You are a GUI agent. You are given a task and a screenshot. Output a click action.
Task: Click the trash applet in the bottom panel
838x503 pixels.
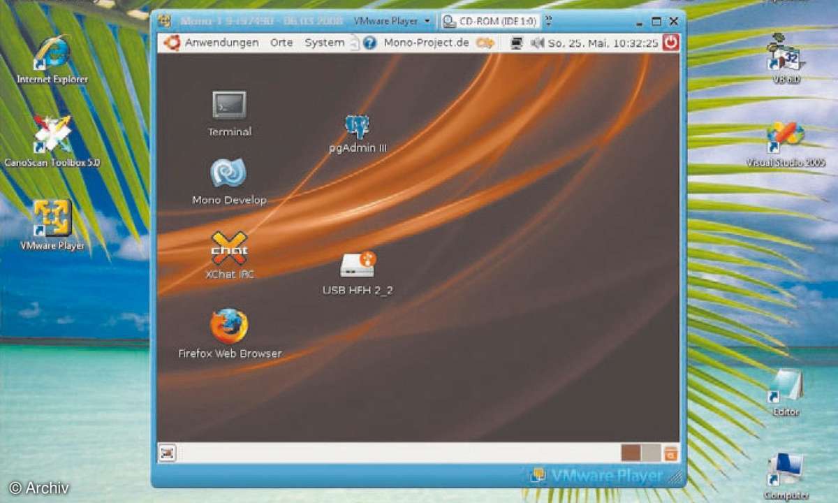click(671, 453)
